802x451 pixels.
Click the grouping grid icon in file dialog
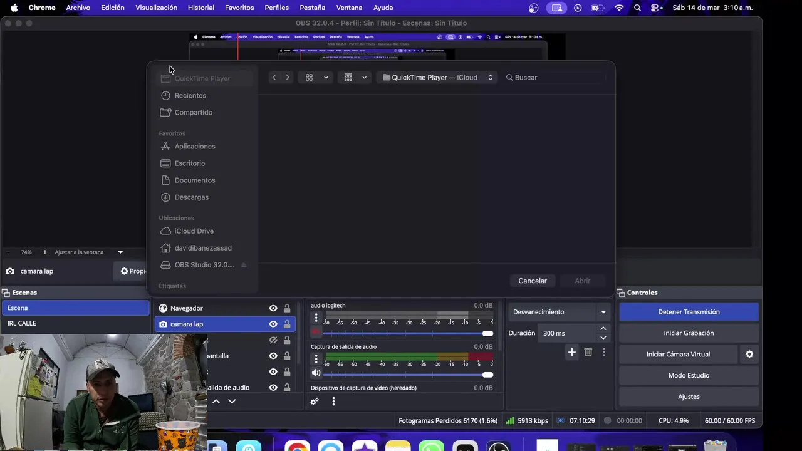point(348,77)
